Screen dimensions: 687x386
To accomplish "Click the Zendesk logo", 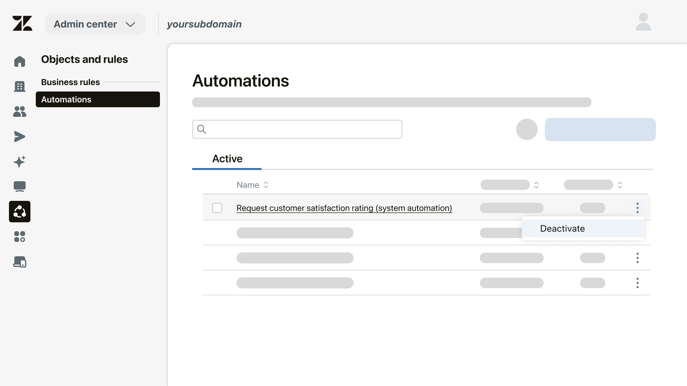I will click(x=22, y=24).
